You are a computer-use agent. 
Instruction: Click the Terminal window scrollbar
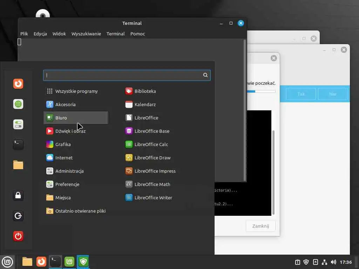tap(244, 110)
